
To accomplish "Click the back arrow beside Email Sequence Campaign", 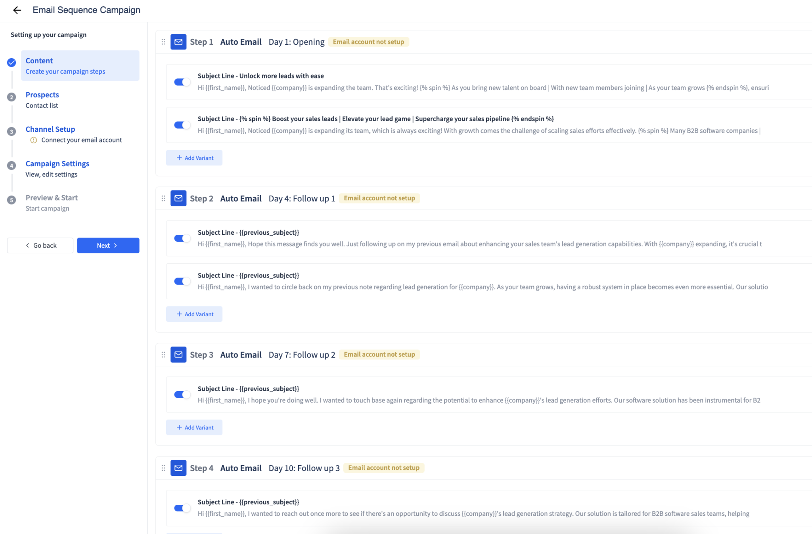I will 17,10.
